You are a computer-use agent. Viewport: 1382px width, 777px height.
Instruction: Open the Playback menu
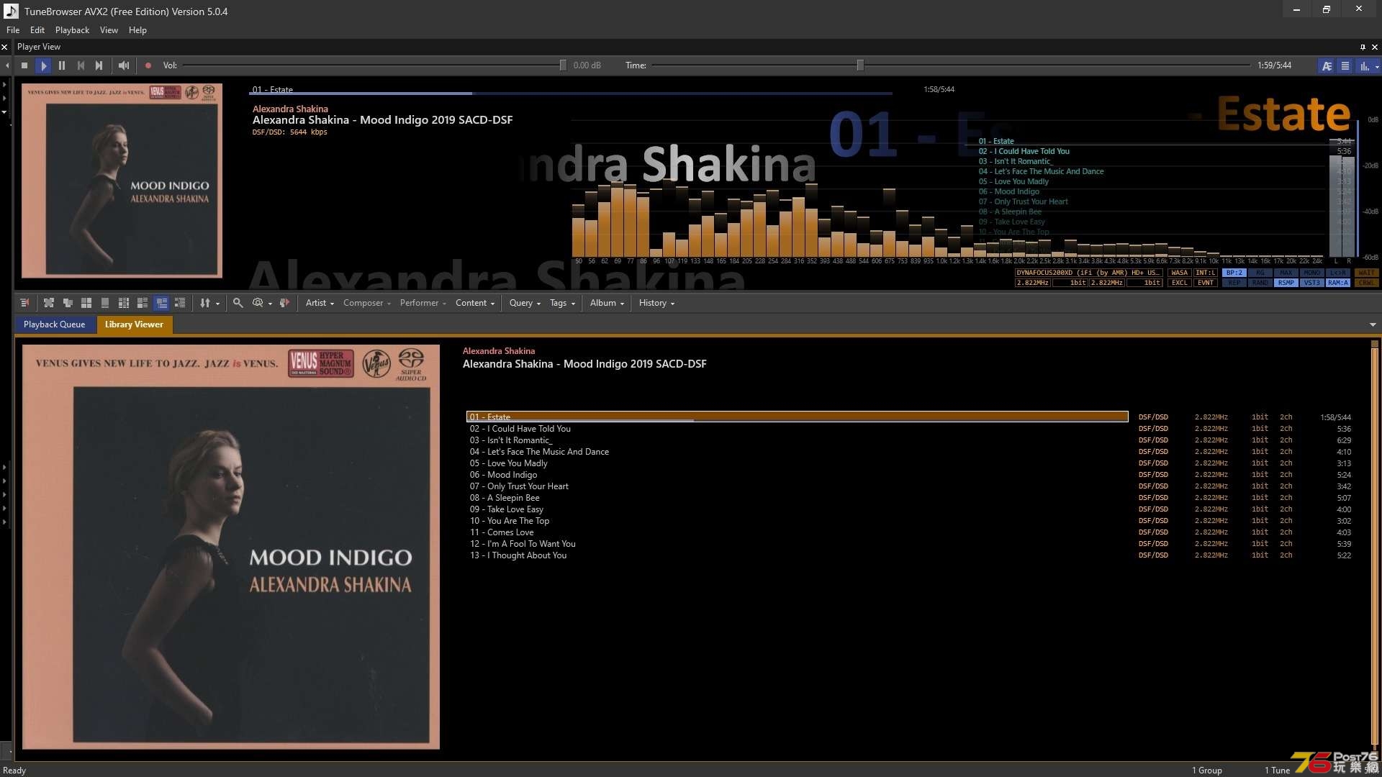(x=72, y=30)
